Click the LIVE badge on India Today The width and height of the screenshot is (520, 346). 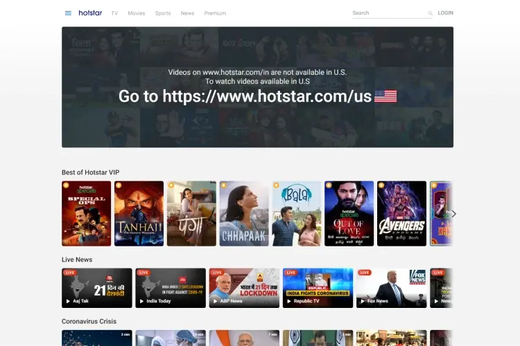pos(144,273)
